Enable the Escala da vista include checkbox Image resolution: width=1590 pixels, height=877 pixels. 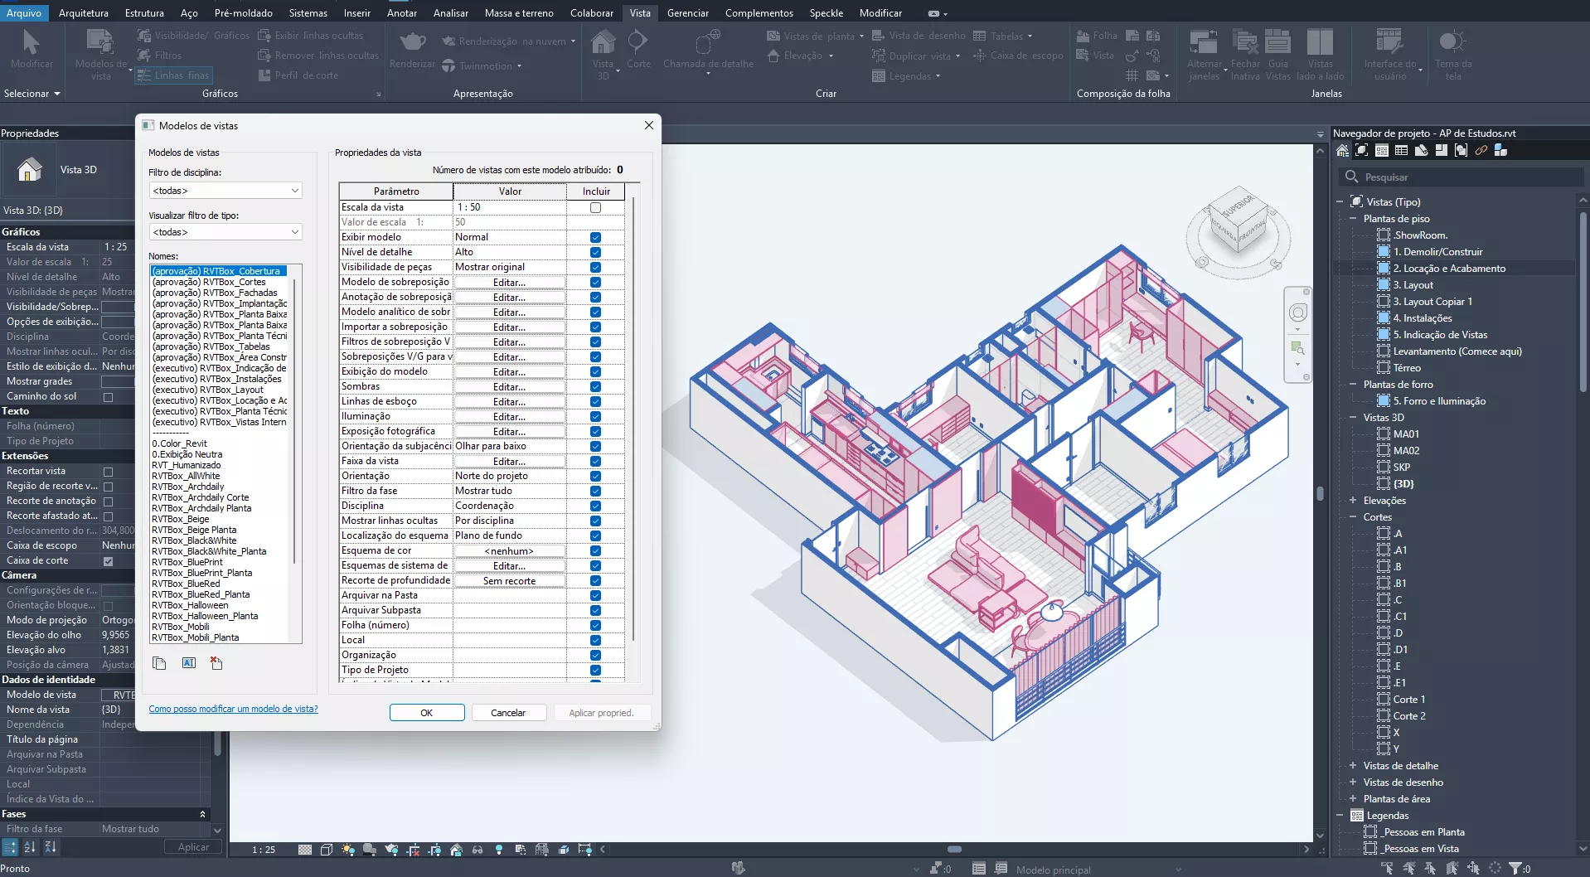tap(595, 208)
